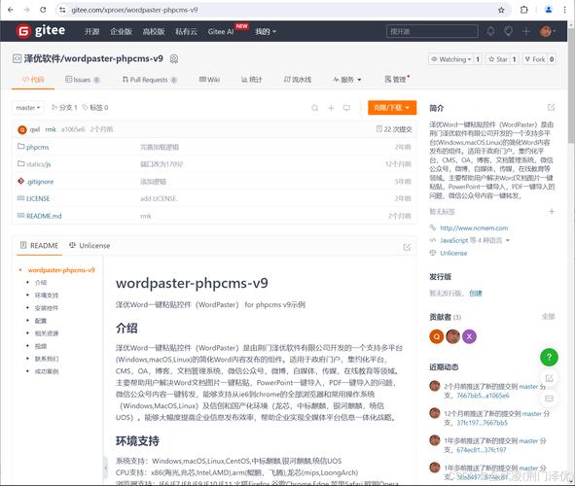
Task: Reload the page with the refresh icon
Action: tap(43, 10)
